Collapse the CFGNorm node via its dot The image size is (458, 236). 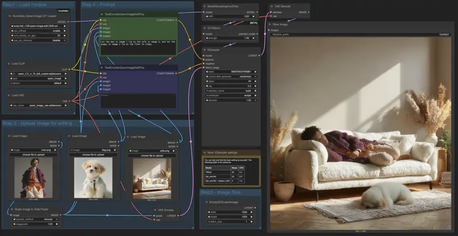click(205, 28)
